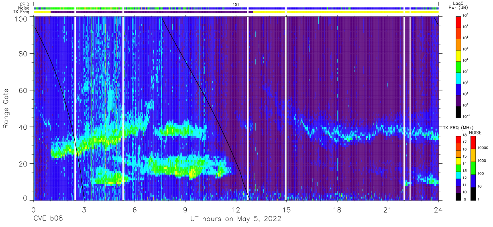Click the green segment of NOISE colorbar
This screenshot has width=493, height=227.
tap(473, 168)
